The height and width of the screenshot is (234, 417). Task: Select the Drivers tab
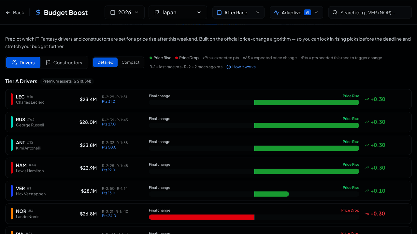pyautogui.click(x=23, y=62)
